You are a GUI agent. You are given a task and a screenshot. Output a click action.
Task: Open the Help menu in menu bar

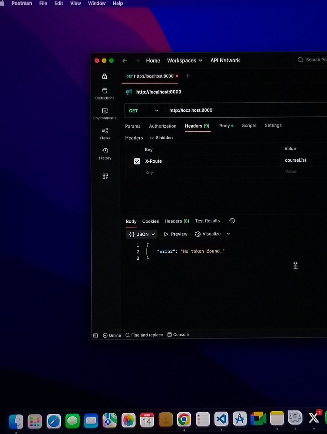[x=118, y=3]
